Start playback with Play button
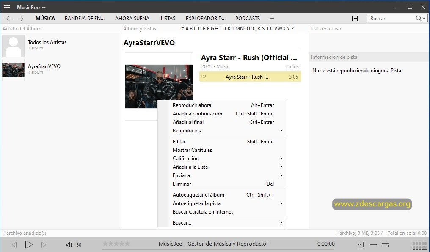 [29, 244]
